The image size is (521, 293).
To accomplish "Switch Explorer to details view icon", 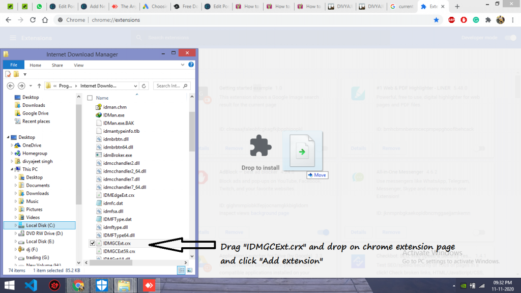I will point(181,271).
